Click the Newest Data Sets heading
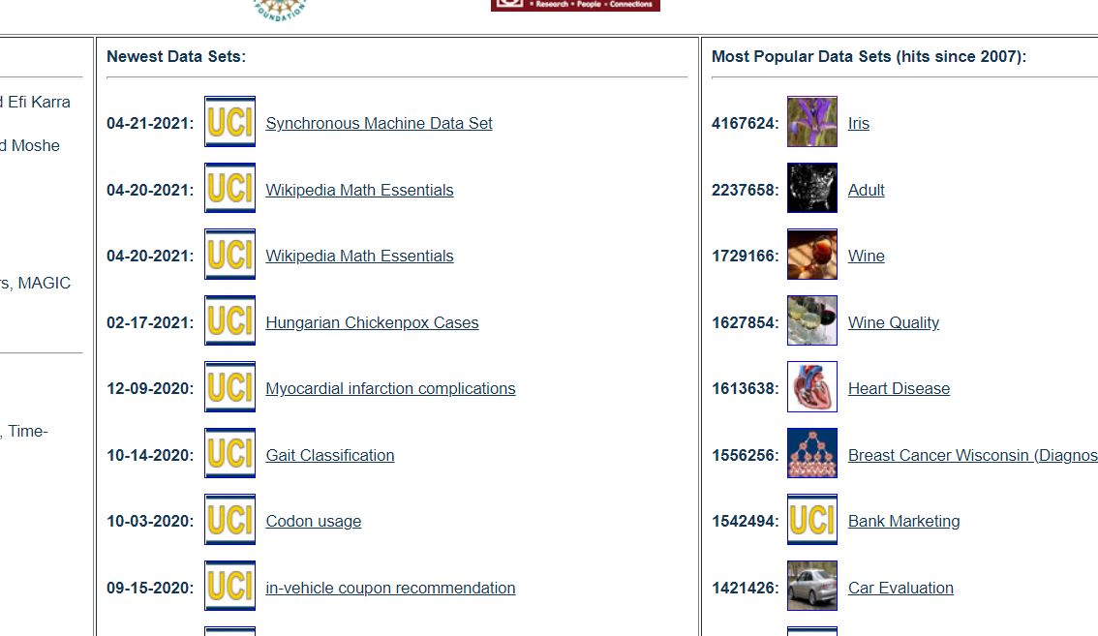 (x=176, y=57)
